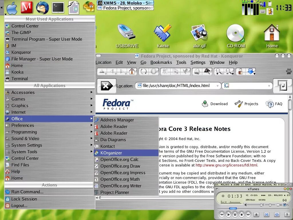Image resolution: width=293 pixels, height=220 pixels.
Task: Click the location URL input field
Action: click(x=179, y=86)
